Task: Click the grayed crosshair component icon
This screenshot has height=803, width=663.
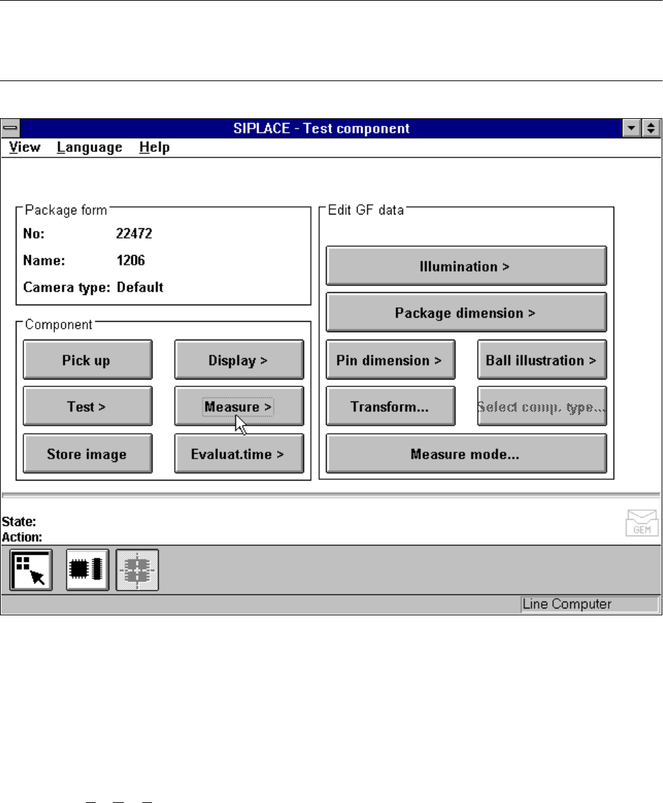Action: (x=138, y=570)
